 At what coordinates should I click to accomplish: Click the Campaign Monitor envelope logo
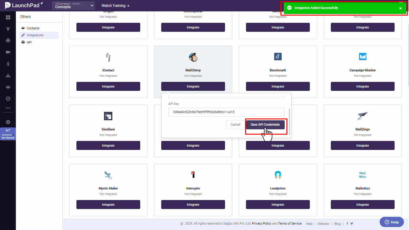click(363, 56)
